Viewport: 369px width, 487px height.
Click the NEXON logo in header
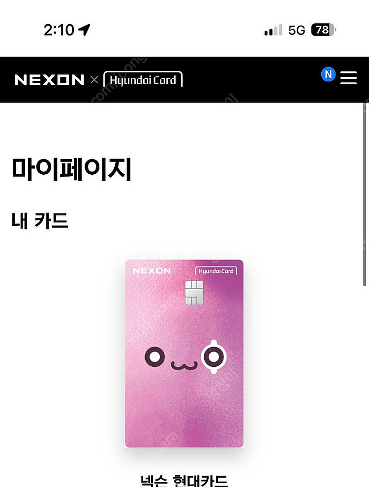tap(49, 80)
